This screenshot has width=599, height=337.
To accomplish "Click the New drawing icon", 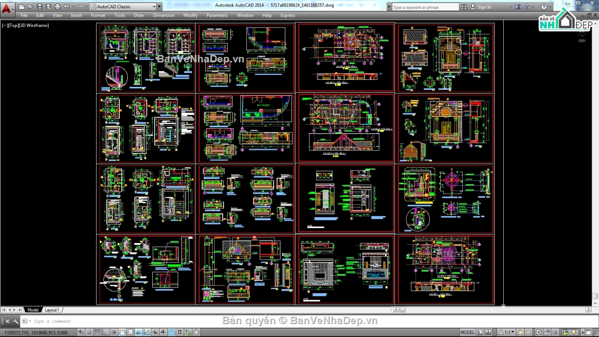I will click(x=22, y=6).
